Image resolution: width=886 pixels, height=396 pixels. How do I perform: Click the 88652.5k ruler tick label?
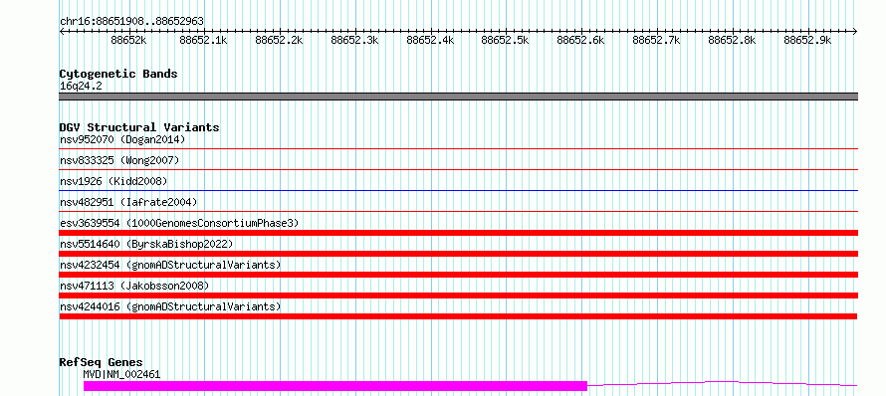(505, 40)
